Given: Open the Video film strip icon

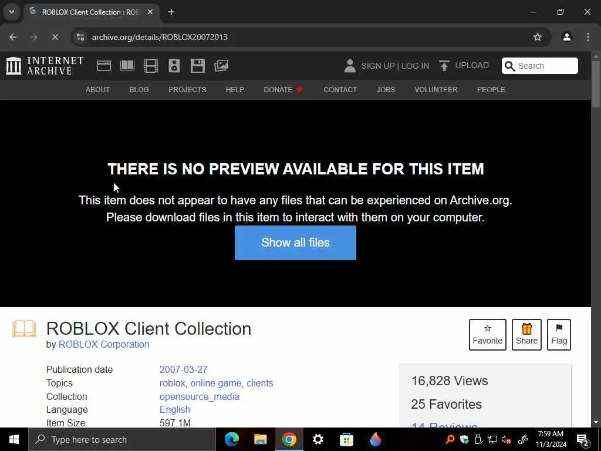Looking at the screenshot, I should (151, 66).
